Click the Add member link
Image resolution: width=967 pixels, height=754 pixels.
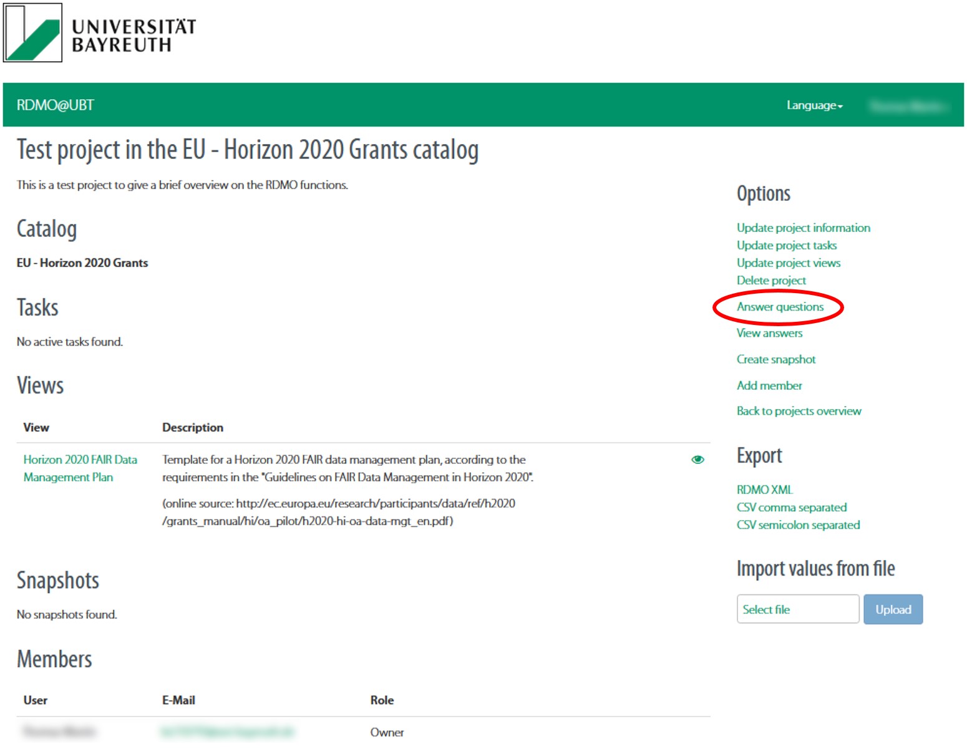click(769, 385)
